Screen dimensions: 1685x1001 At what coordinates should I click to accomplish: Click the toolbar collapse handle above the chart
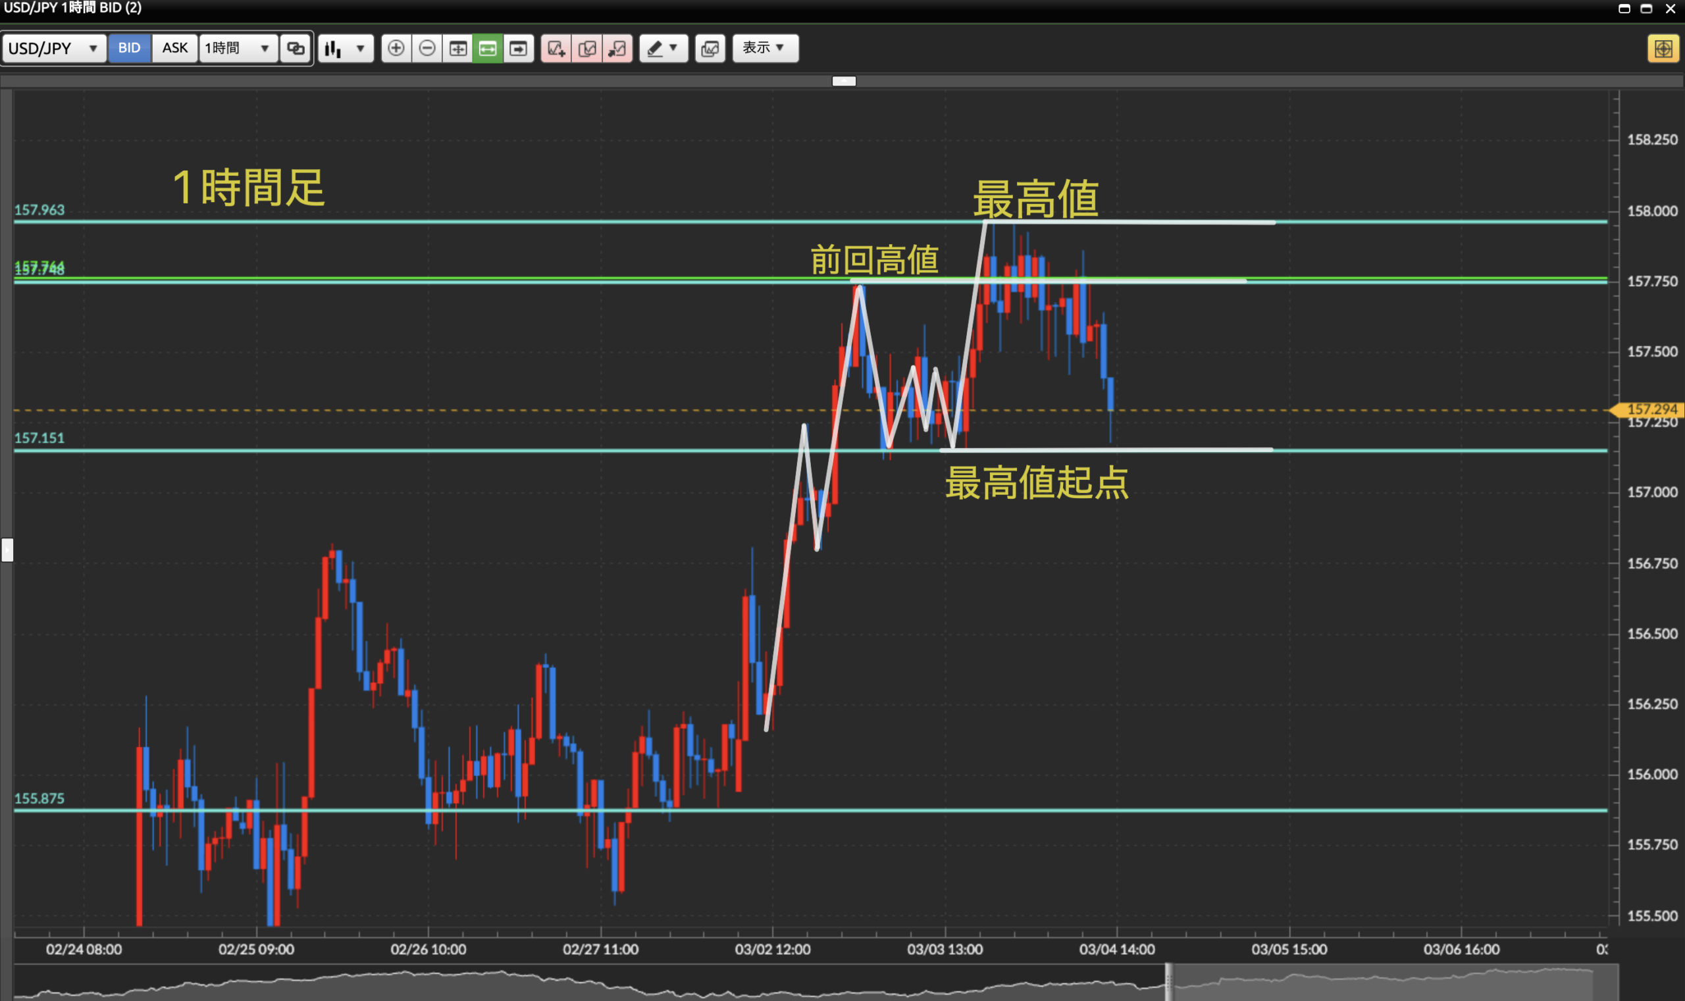843,81
